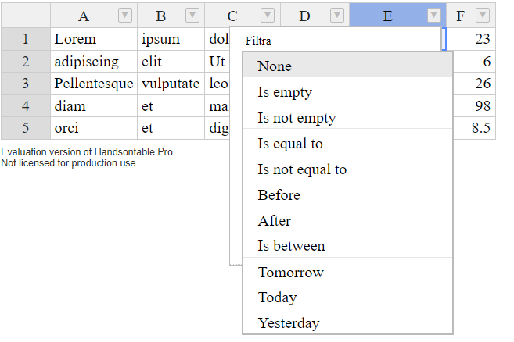Select the Tomorrow filter option
This screenshot has width=514, height=342.
(347, 273)
